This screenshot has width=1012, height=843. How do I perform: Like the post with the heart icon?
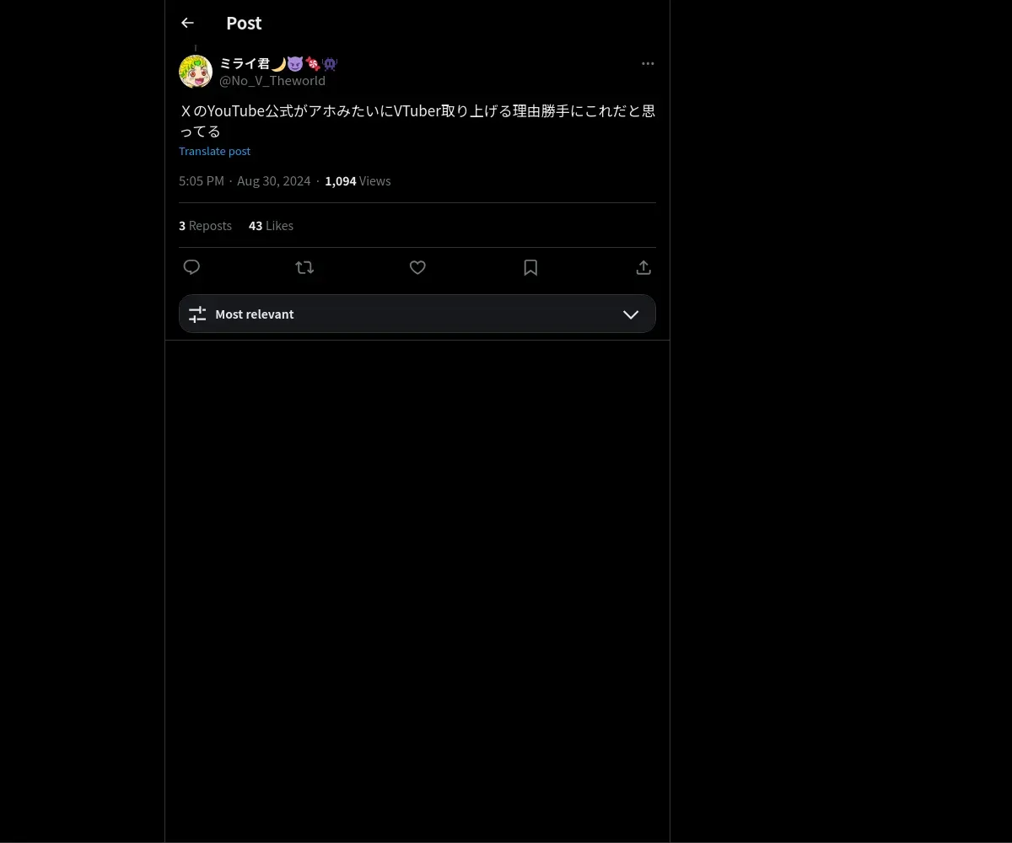(x=417, y=267)
